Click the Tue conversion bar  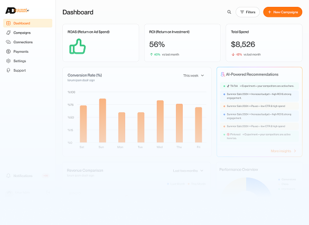click(x=141, y=128)
